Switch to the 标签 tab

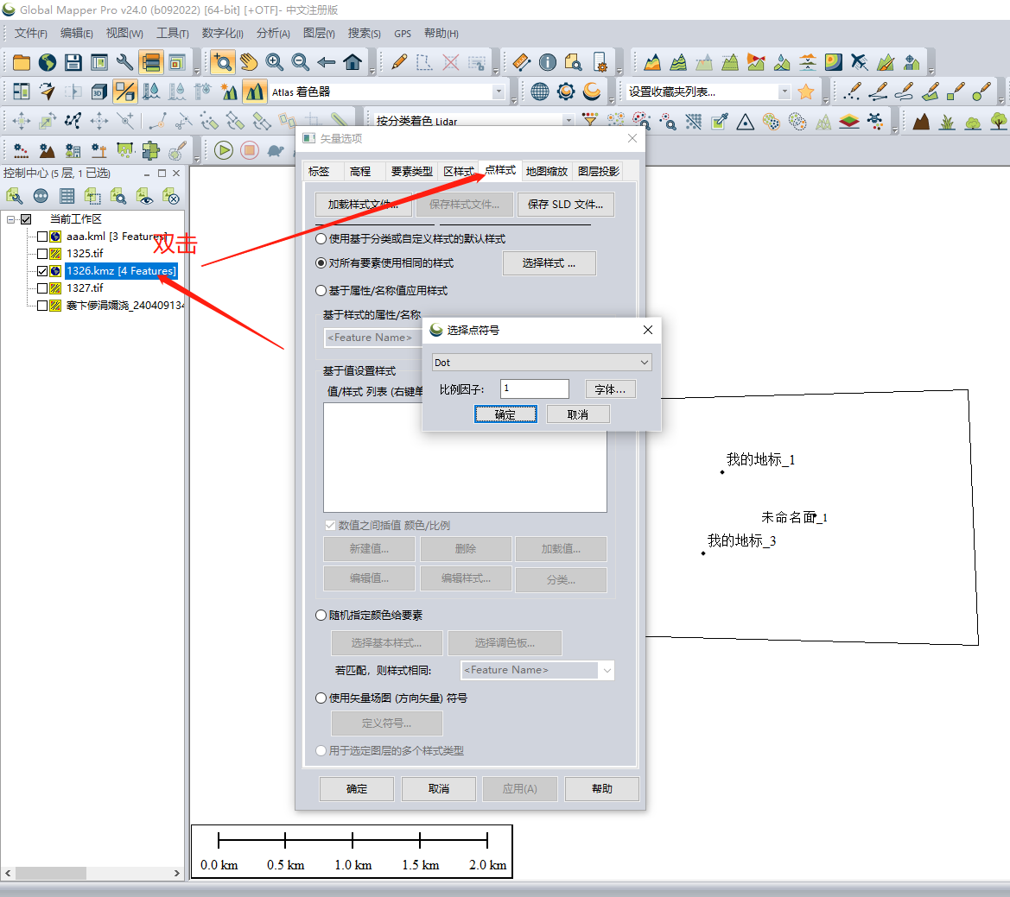(x=319, y=171)
